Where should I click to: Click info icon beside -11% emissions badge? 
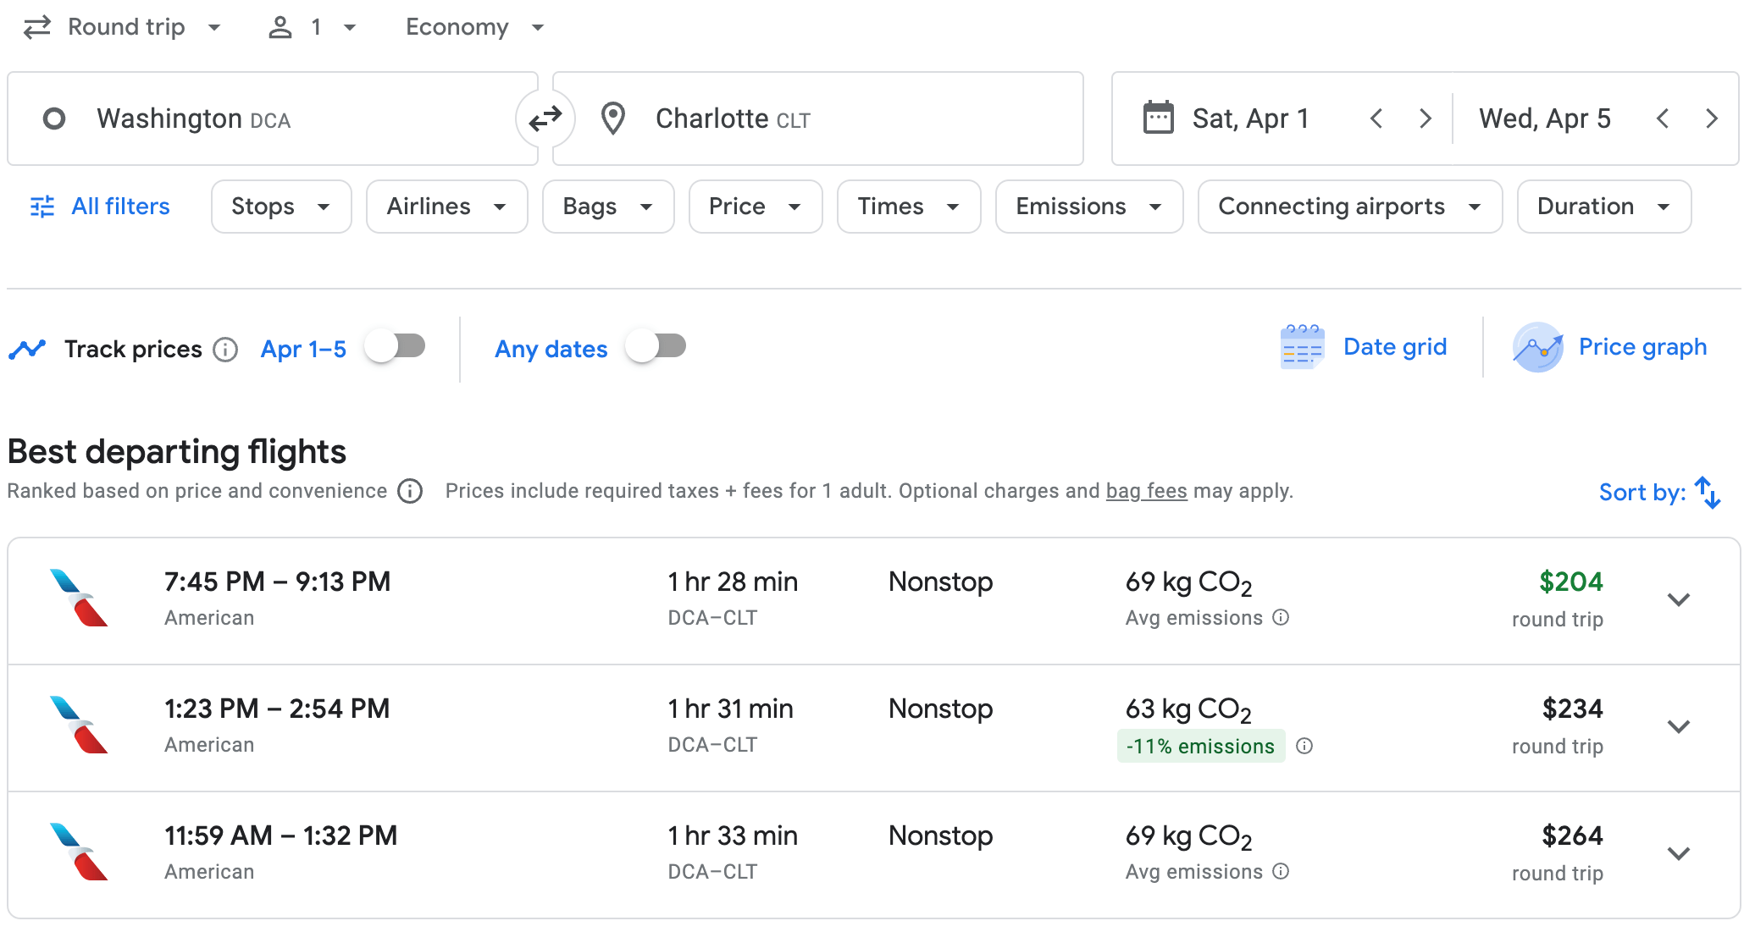[1304, 746]
